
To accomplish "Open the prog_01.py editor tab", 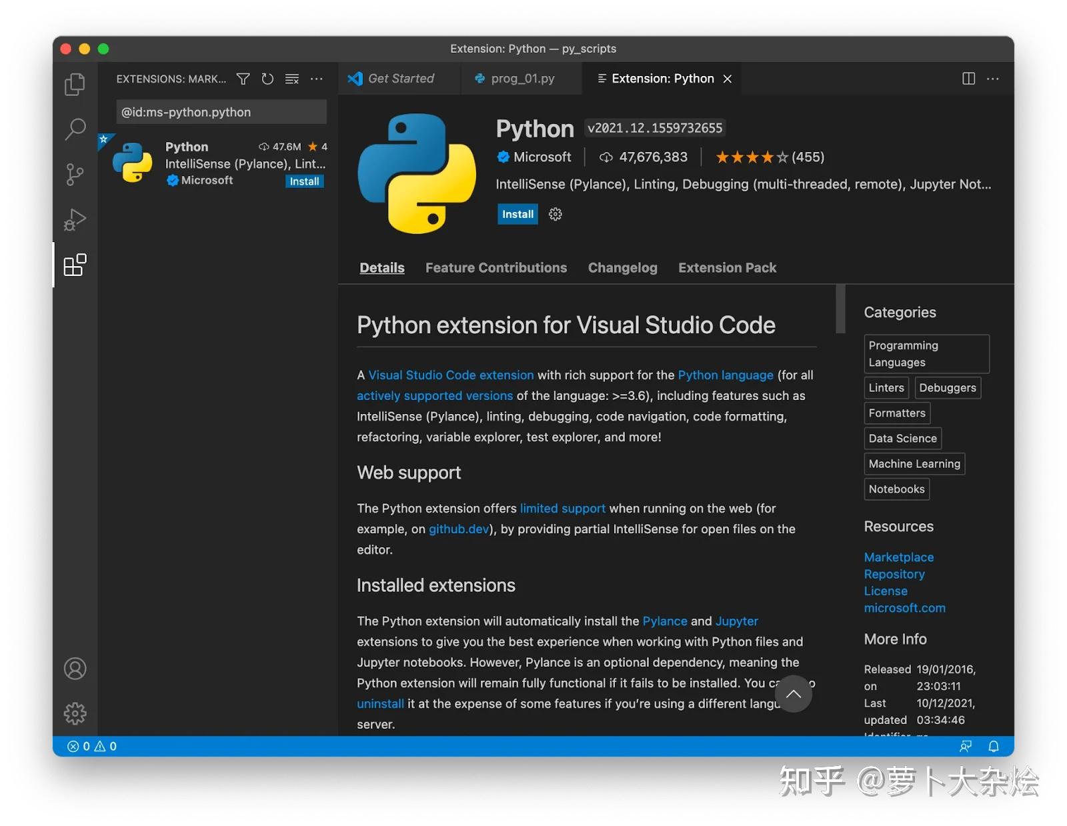I will (523, 78).
